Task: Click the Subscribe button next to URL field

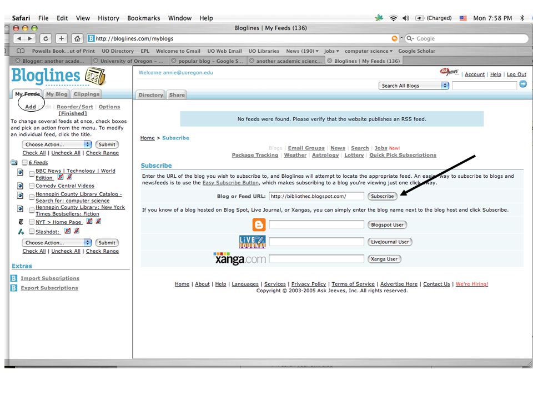Action: click(382, 196)
